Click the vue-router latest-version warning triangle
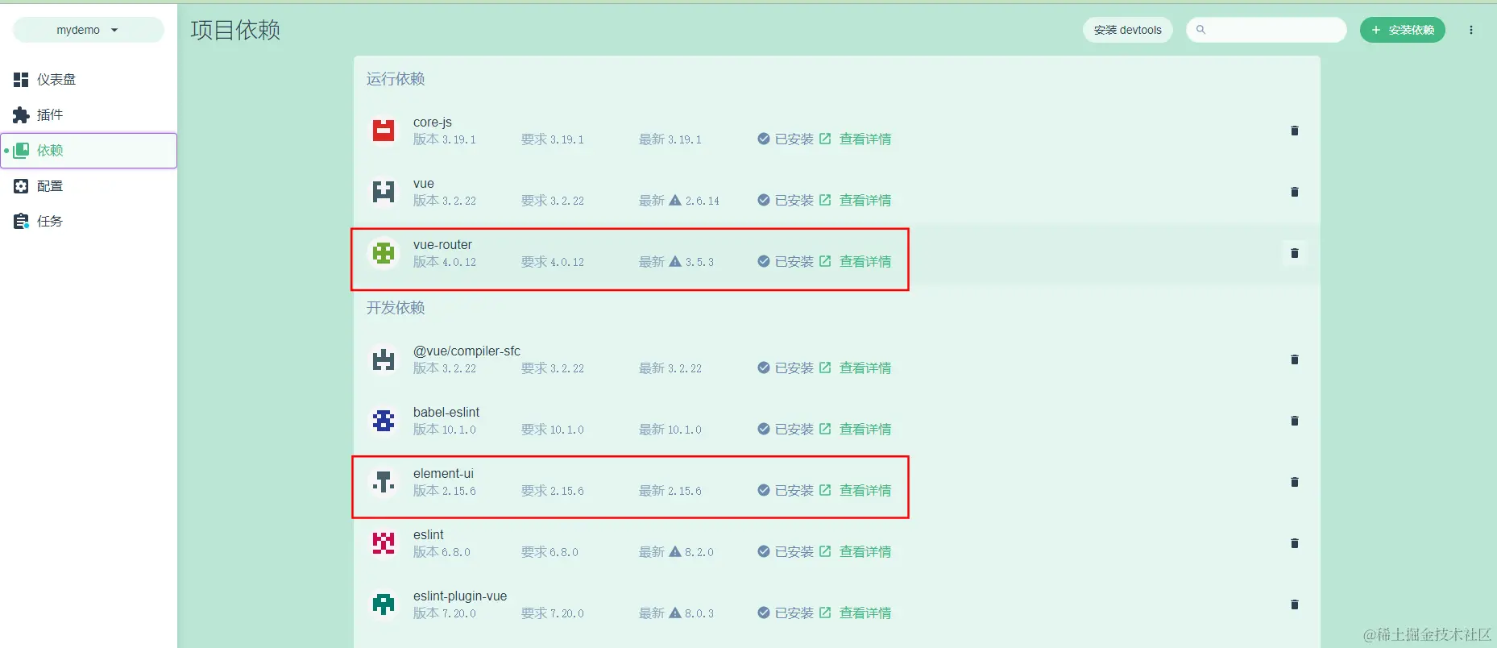 pyautogui.click(x=675, y=261)
